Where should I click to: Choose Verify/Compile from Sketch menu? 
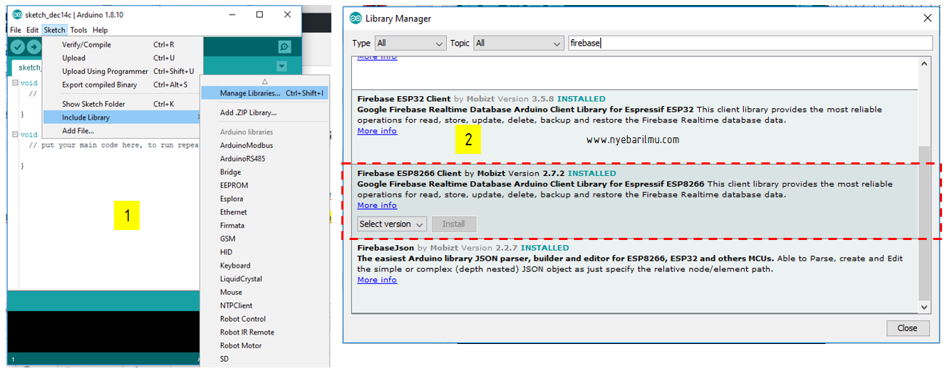click(122, 45)
